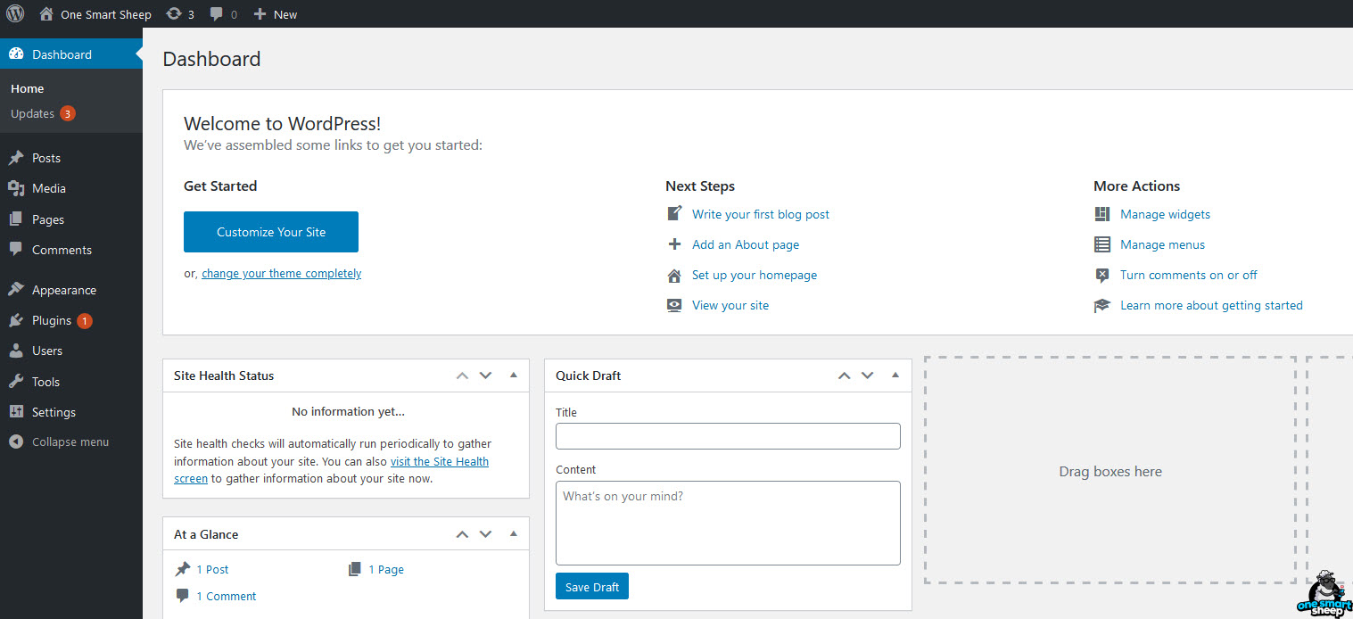The image size is (1353, 619).
Task: Click the eye icon beside View your site
Action: 675,305
